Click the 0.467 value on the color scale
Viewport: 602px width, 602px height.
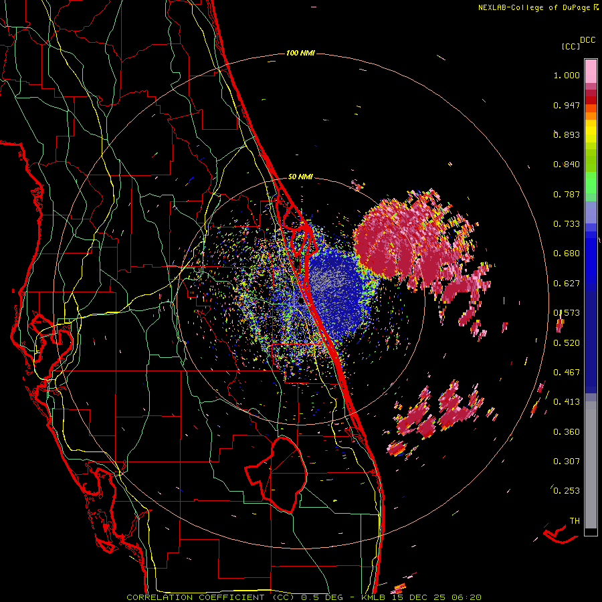point(567,373)
